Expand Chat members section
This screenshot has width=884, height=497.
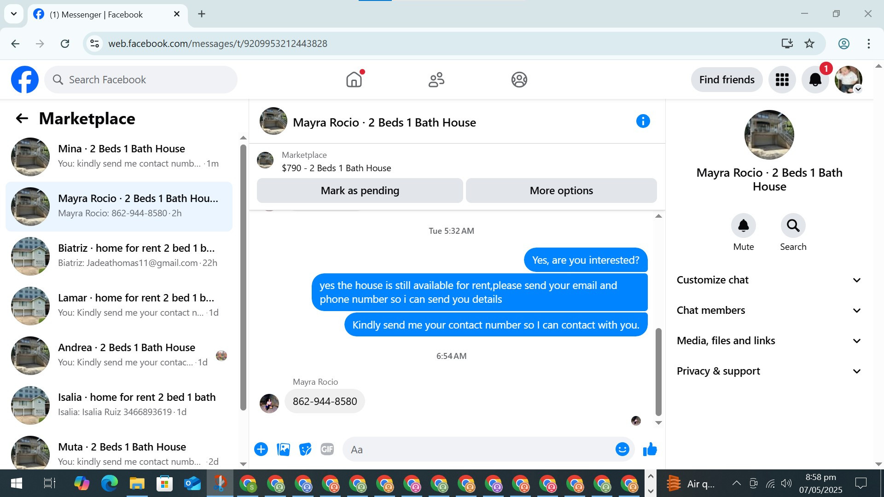click(768, 311)
